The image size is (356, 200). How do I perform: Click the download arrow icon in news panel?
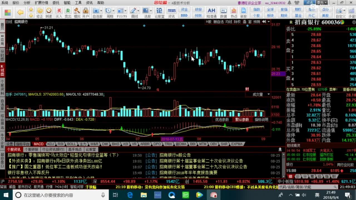[280, 149]
